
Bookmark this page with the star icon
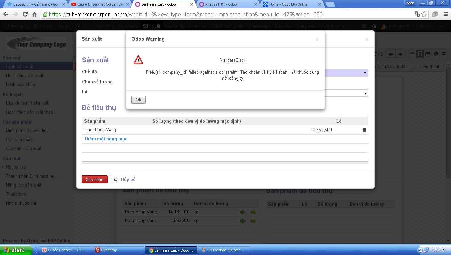coord(424,14)
